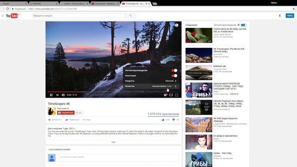Expand the description with Ещё
Screen dimensions: 297x167
coord(113,142)
